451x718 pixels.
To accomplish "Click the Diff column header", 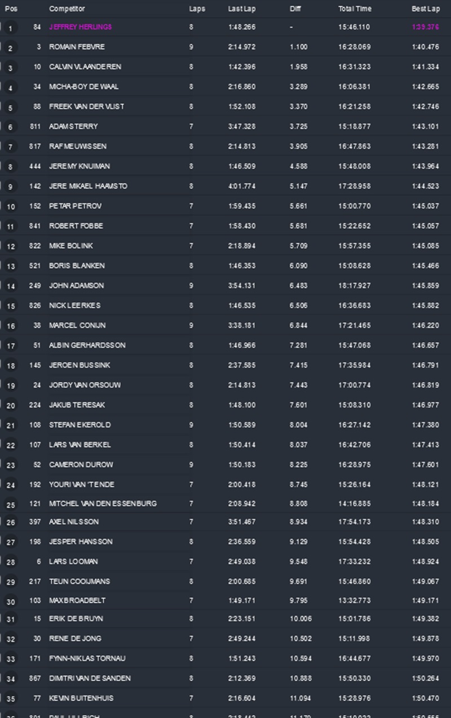I will pyautogui.click(x=295, y=9).
